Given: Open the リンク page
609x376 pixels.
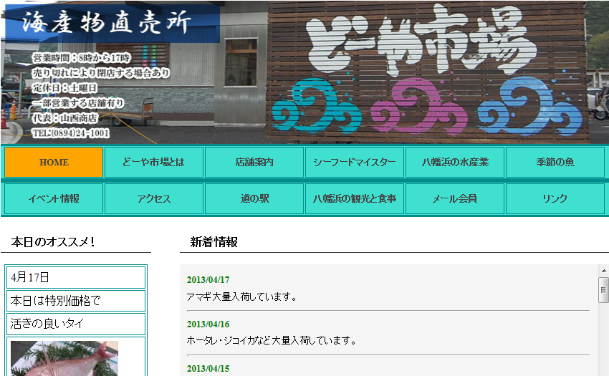Looking at the screenshot, I should [555, 199].
